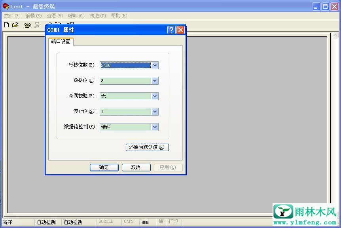Open the 编辑(E) menu

pos(34,16)
